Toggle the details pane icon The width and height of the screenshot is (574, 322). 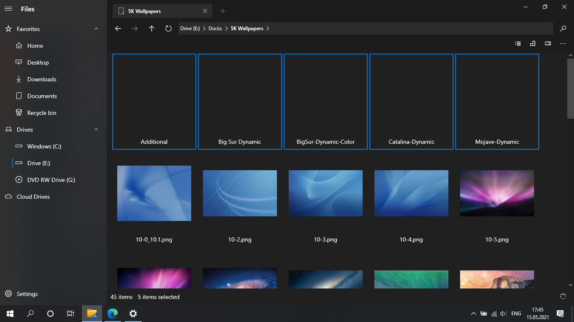(548, 43)
